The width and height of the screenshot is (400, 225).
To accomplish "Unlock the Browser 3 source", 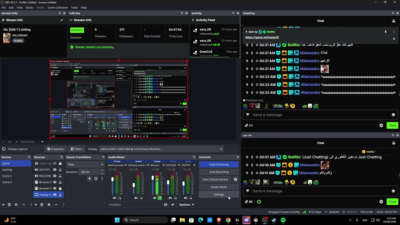I will coord(60,188).
